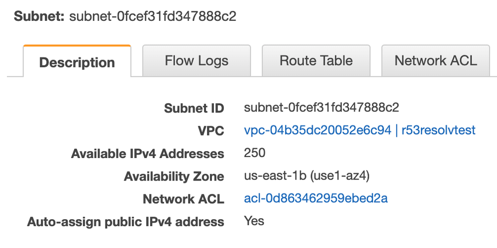Viewport: 497px width, 248px height.
Task: Switch to the Description tab
Action: point(77,61)
